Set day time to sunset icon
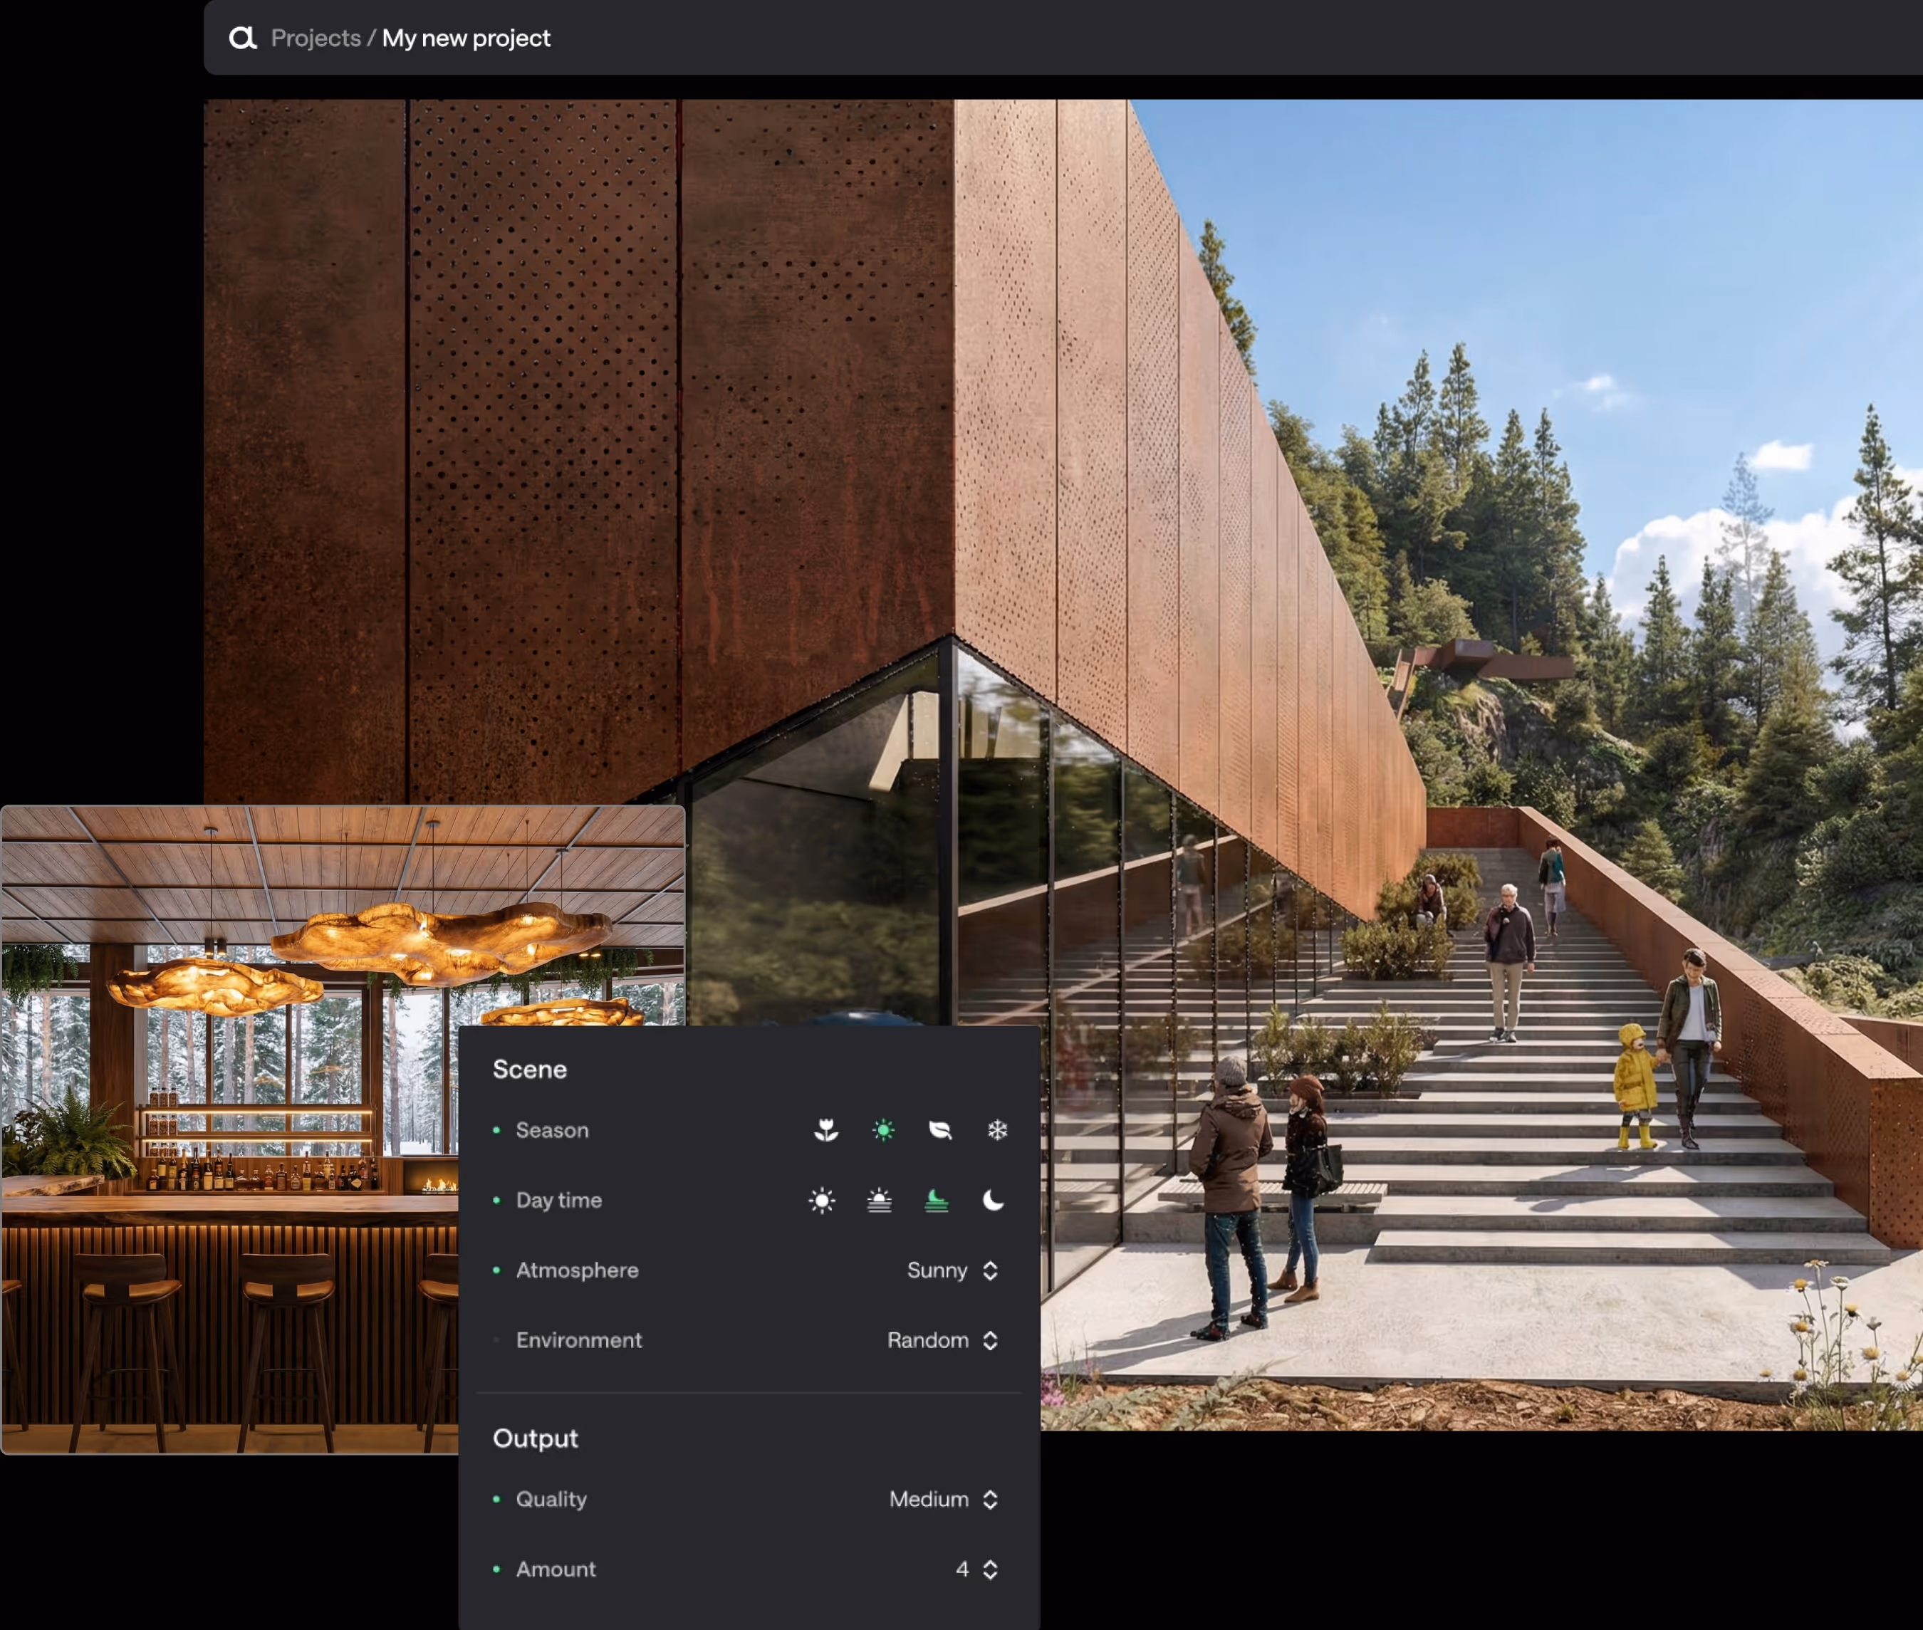This screenshot has width=1923, height=1630. pos(879,1201)
